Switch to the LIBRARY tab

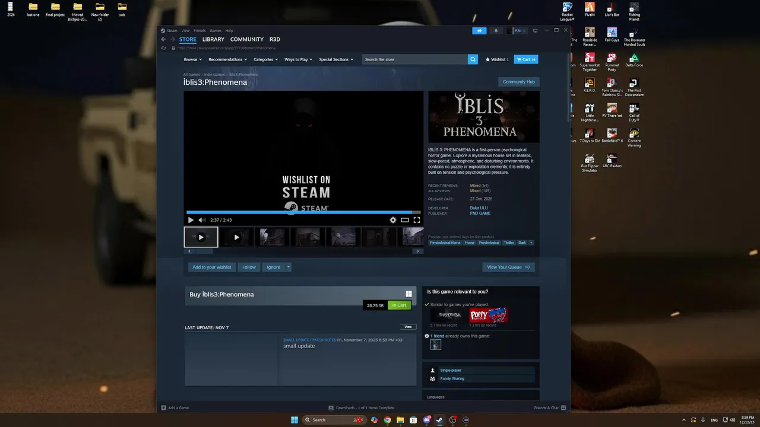click(x=213, y=40)
